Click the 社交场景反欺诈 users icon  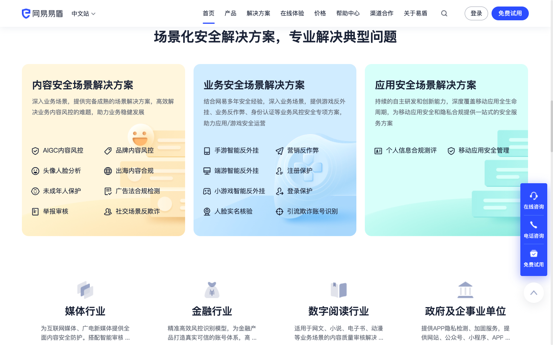[108, 212]
